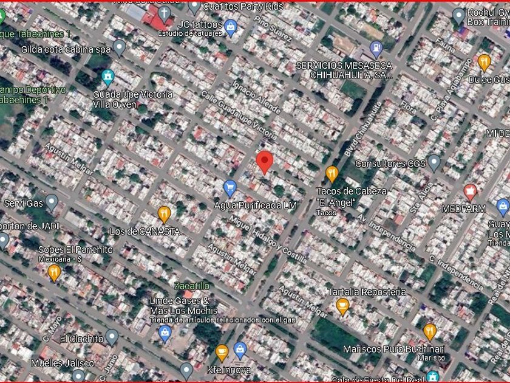Image resolution: width=510 pixels, height=383 pixels.
Task: Open Kfe innova coffee cup pin
Action: [222, 353]
